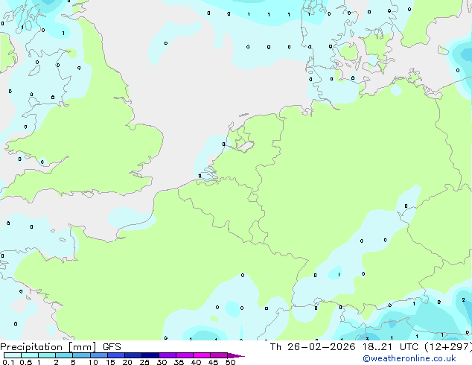
Task: Click the 35–40 mm violet legend swatch
Action: (185, 355)
